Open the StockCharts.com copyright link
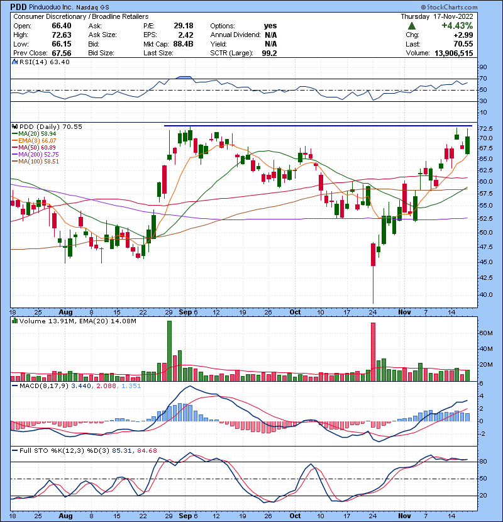This screenshot has width=503, height=522. click(449, 7)
